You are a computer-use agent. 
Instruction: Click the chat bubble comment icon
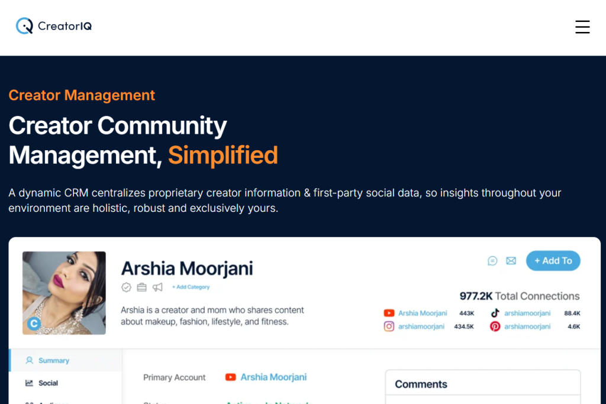click(x=492, y=261)
